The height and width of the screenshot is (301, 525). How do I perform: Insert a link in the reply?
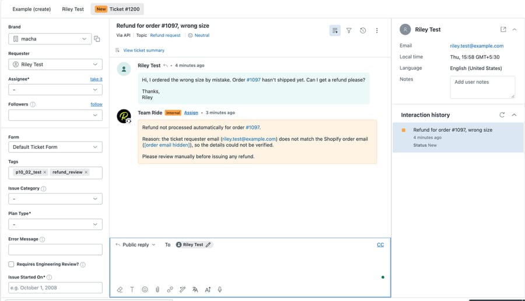coord(170,289)
